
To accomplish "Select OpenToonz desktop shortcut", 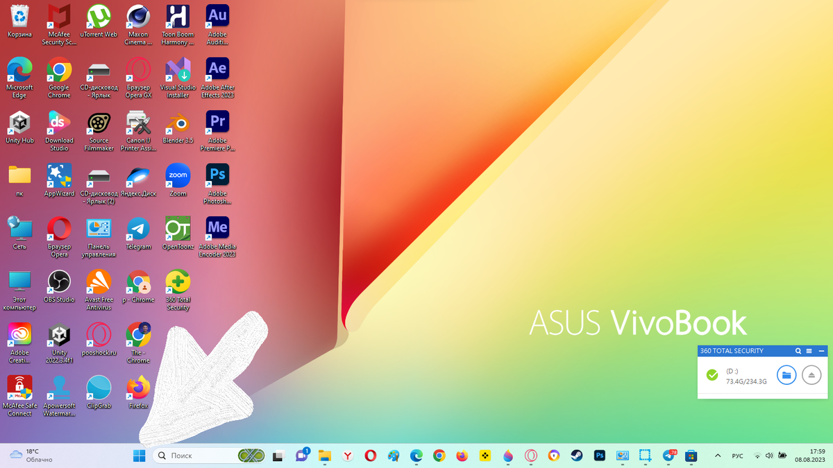I will coord(178,233).
